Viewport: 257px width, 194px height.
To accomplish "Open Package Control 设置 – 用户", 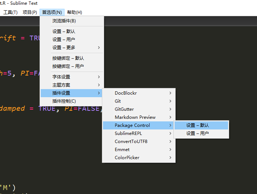I will (x=201, y=133).
